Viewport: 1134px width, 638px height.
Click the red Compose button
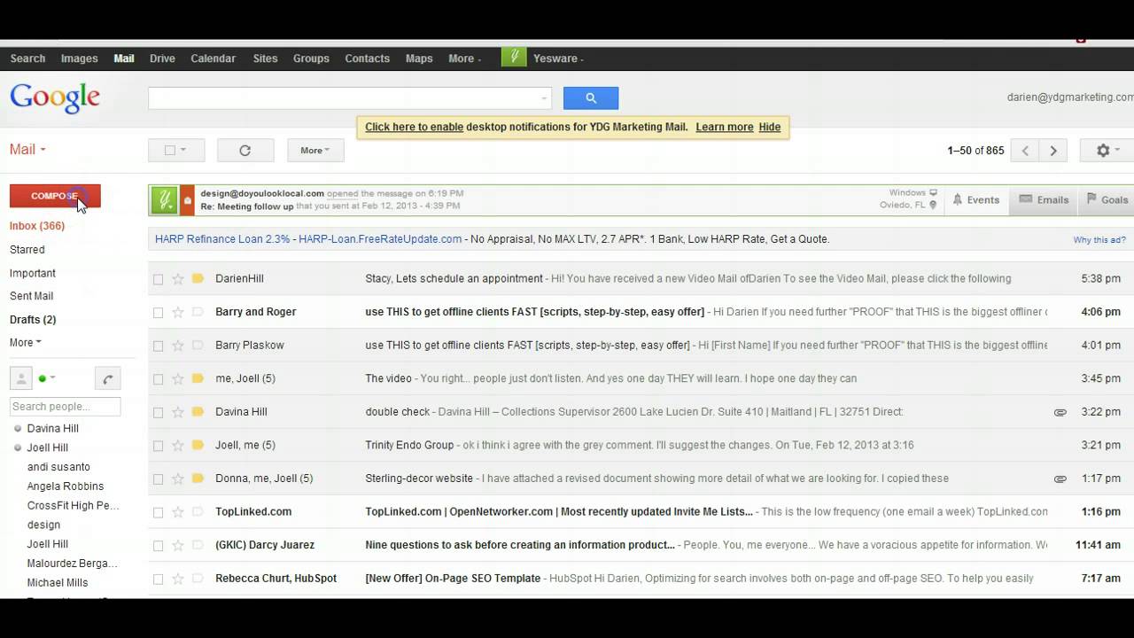point(55,196)
